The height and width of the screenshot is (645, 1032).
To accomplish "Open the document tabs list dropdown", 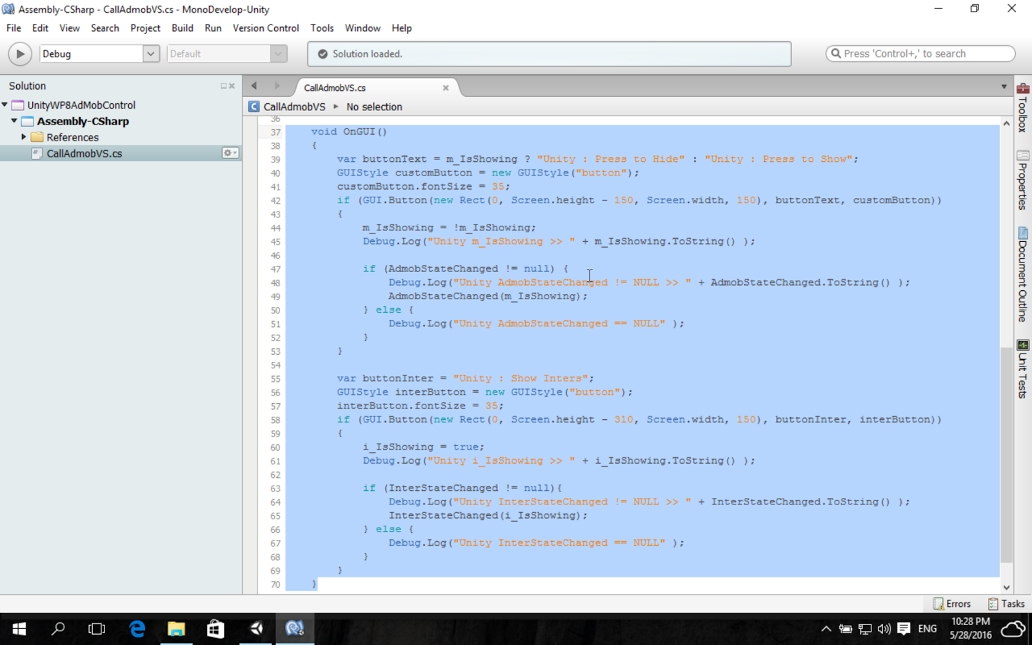I will 1004,86.
